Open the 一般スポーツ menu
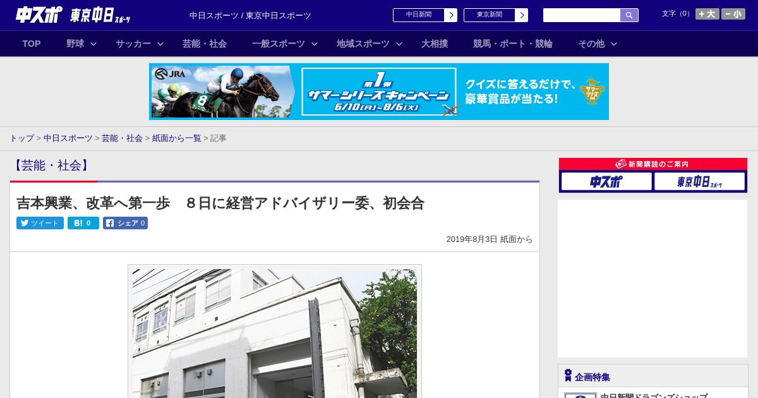 pos(279,44)
